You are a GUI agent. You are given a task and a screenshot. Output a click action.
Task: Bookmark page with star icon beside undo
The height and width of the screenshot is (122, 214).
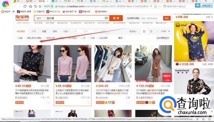[x=40, y=6]
